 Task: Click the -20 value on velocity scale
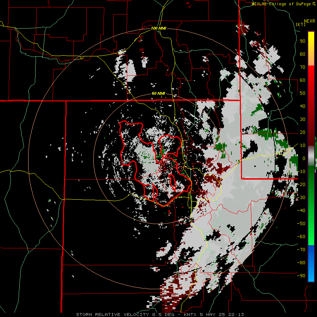tap(301, 184)
